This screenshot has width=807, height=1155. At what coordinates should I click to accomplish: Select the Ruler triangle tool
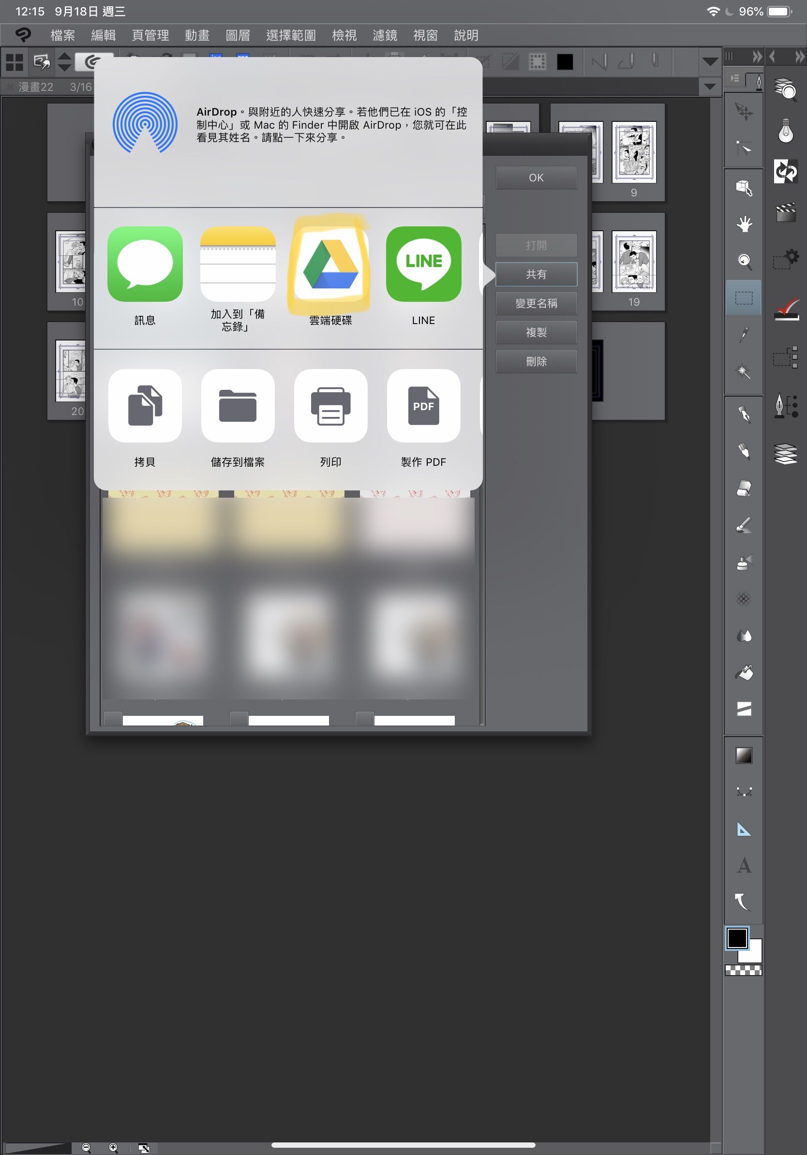pos(744,829)
